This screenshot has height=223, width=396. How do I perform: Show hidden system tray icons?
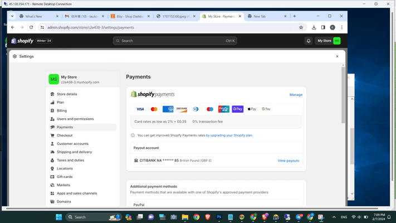click(x=334, y=217)
